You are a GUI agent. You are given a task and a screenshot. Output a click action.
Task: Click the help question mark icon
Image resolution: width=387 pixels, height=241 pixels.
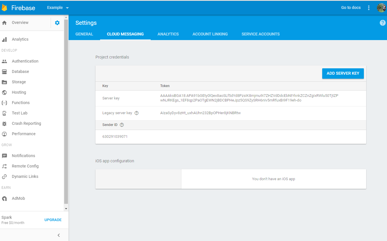[x=383, y=23]
